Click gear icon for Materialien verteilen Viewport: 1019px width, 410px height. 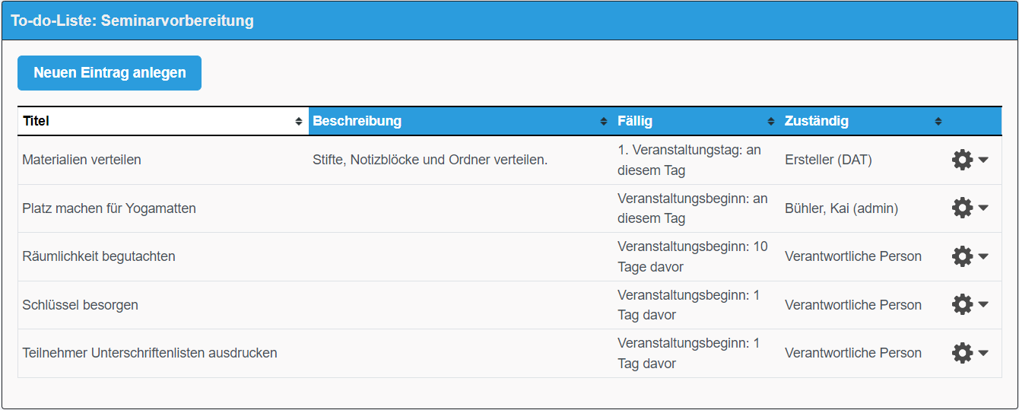[962, 160]
